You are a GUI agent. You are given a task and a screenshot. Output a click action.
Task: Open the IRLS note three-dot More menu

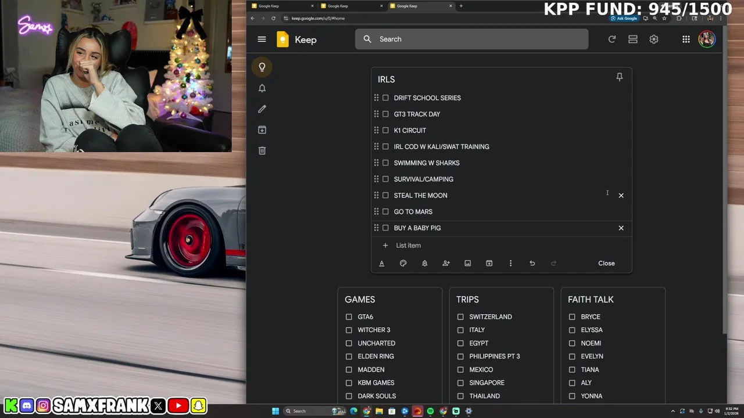pos(510,263)
